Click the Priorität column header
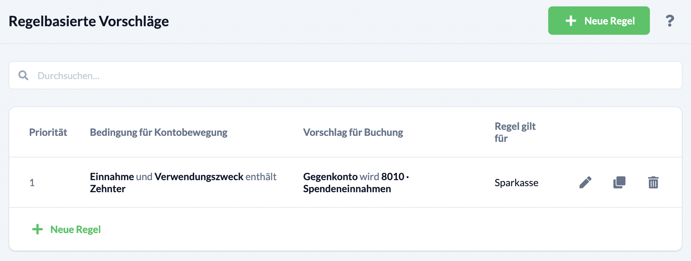Viewport: 691px width, 261px height. click(x=48, y=132)
